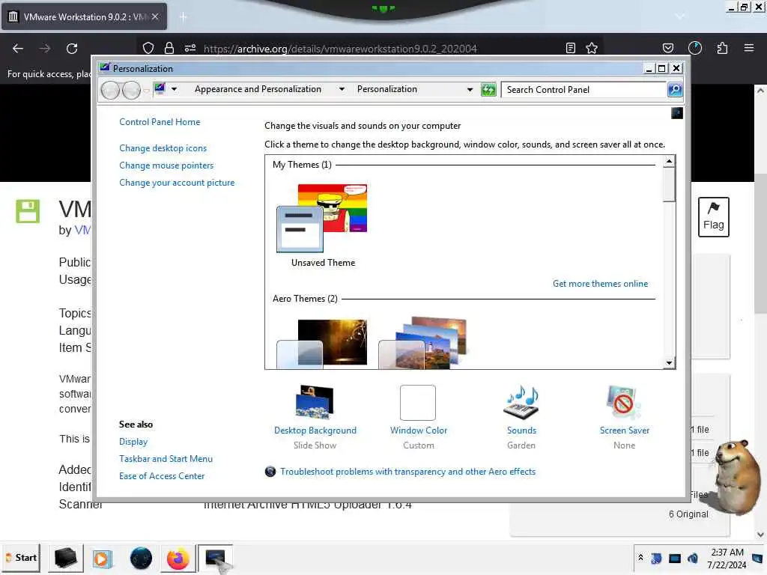The height and width of the screenshot is (575, 767).
Task: Select the Unsaved Theme thumbnail
Action: (322, 219)
